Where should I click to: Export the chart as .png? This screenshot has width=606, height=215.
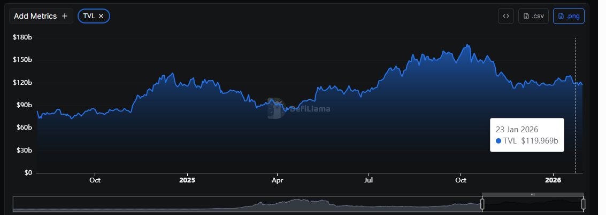[x=569, y=16]
